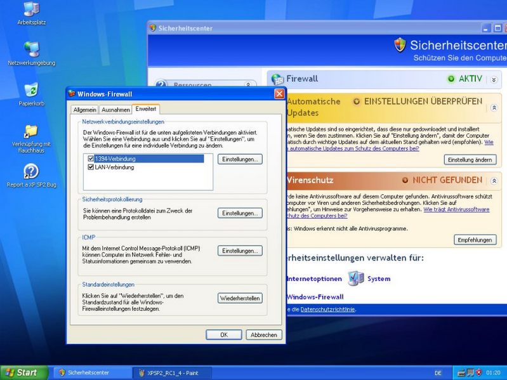This screenshot has width=507, height=380.
Task: Click the Wiederherstellen button
Action: coord(240,298)
